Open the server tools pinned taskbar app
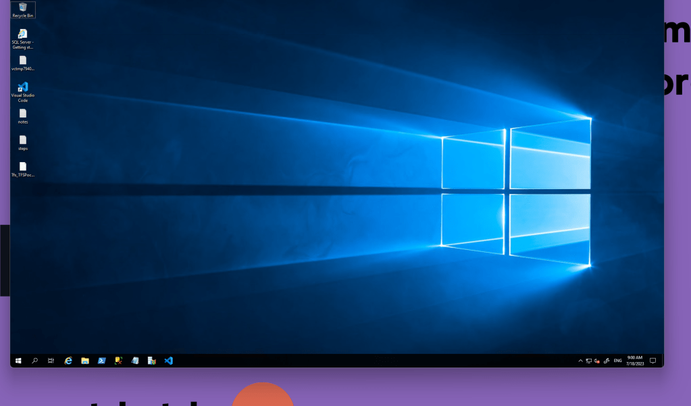Viewport: 691px width, 406px height. coord(151,361)
